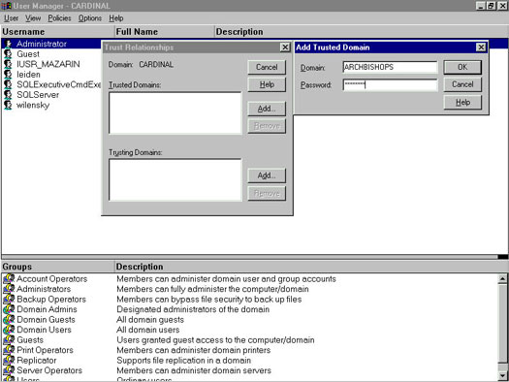Open the View menu

pos(33,18)
